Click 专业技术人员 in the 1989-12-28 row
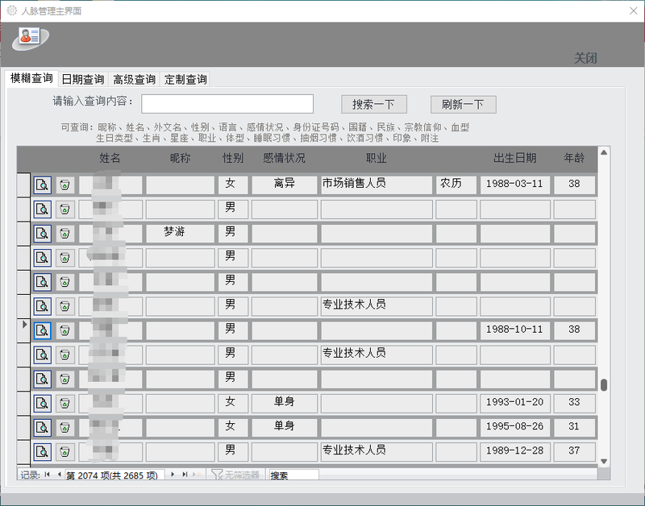 click(x=377, y=452)
